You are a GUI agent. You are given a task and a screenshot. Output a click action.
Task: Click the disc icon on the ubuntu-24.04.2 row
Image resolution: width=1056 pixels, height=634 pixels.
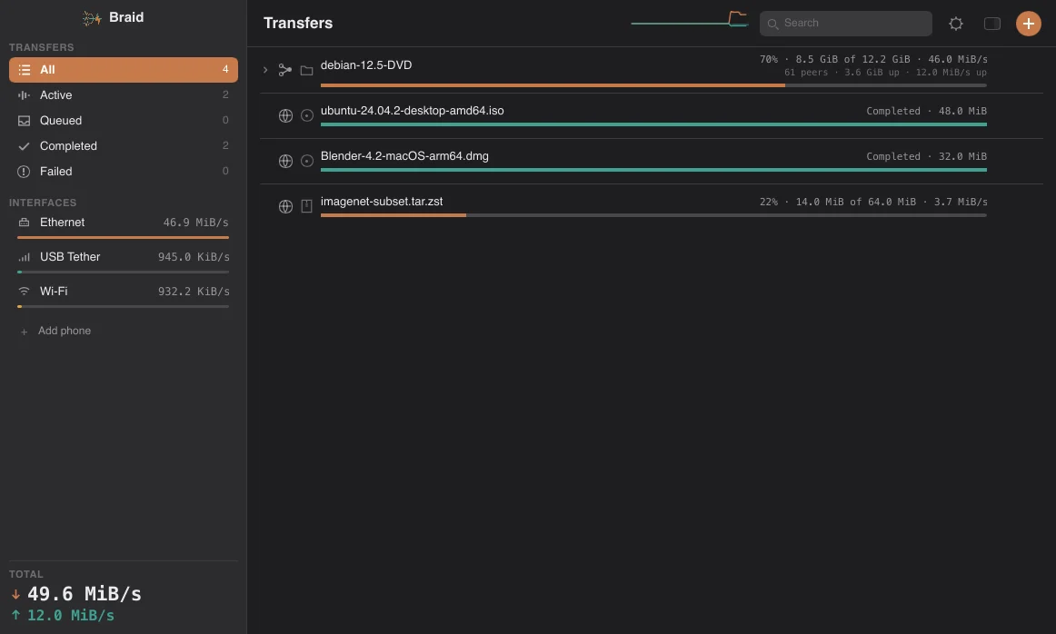(307, 115)
